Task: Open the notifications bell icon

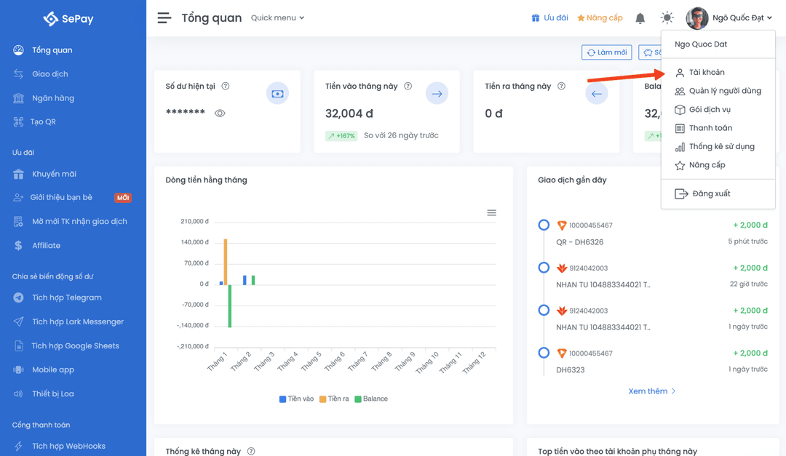Action: (640, 18)
